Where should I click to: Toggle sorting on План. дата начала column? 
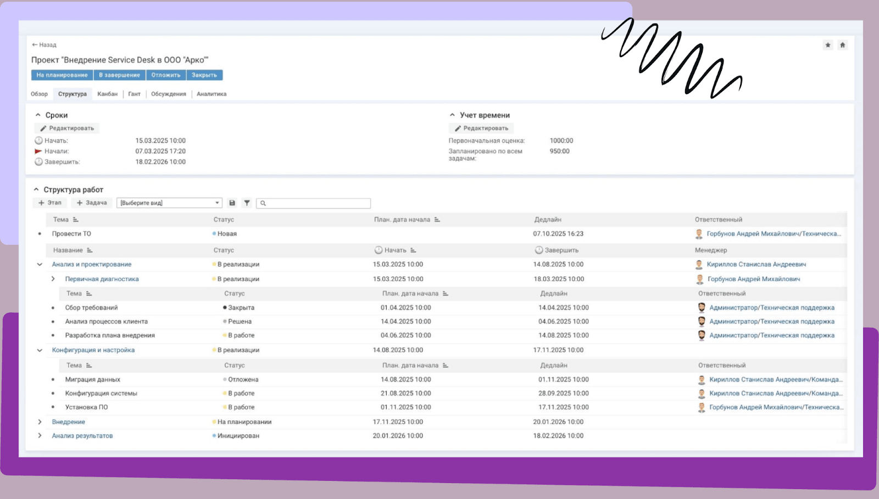437,219
